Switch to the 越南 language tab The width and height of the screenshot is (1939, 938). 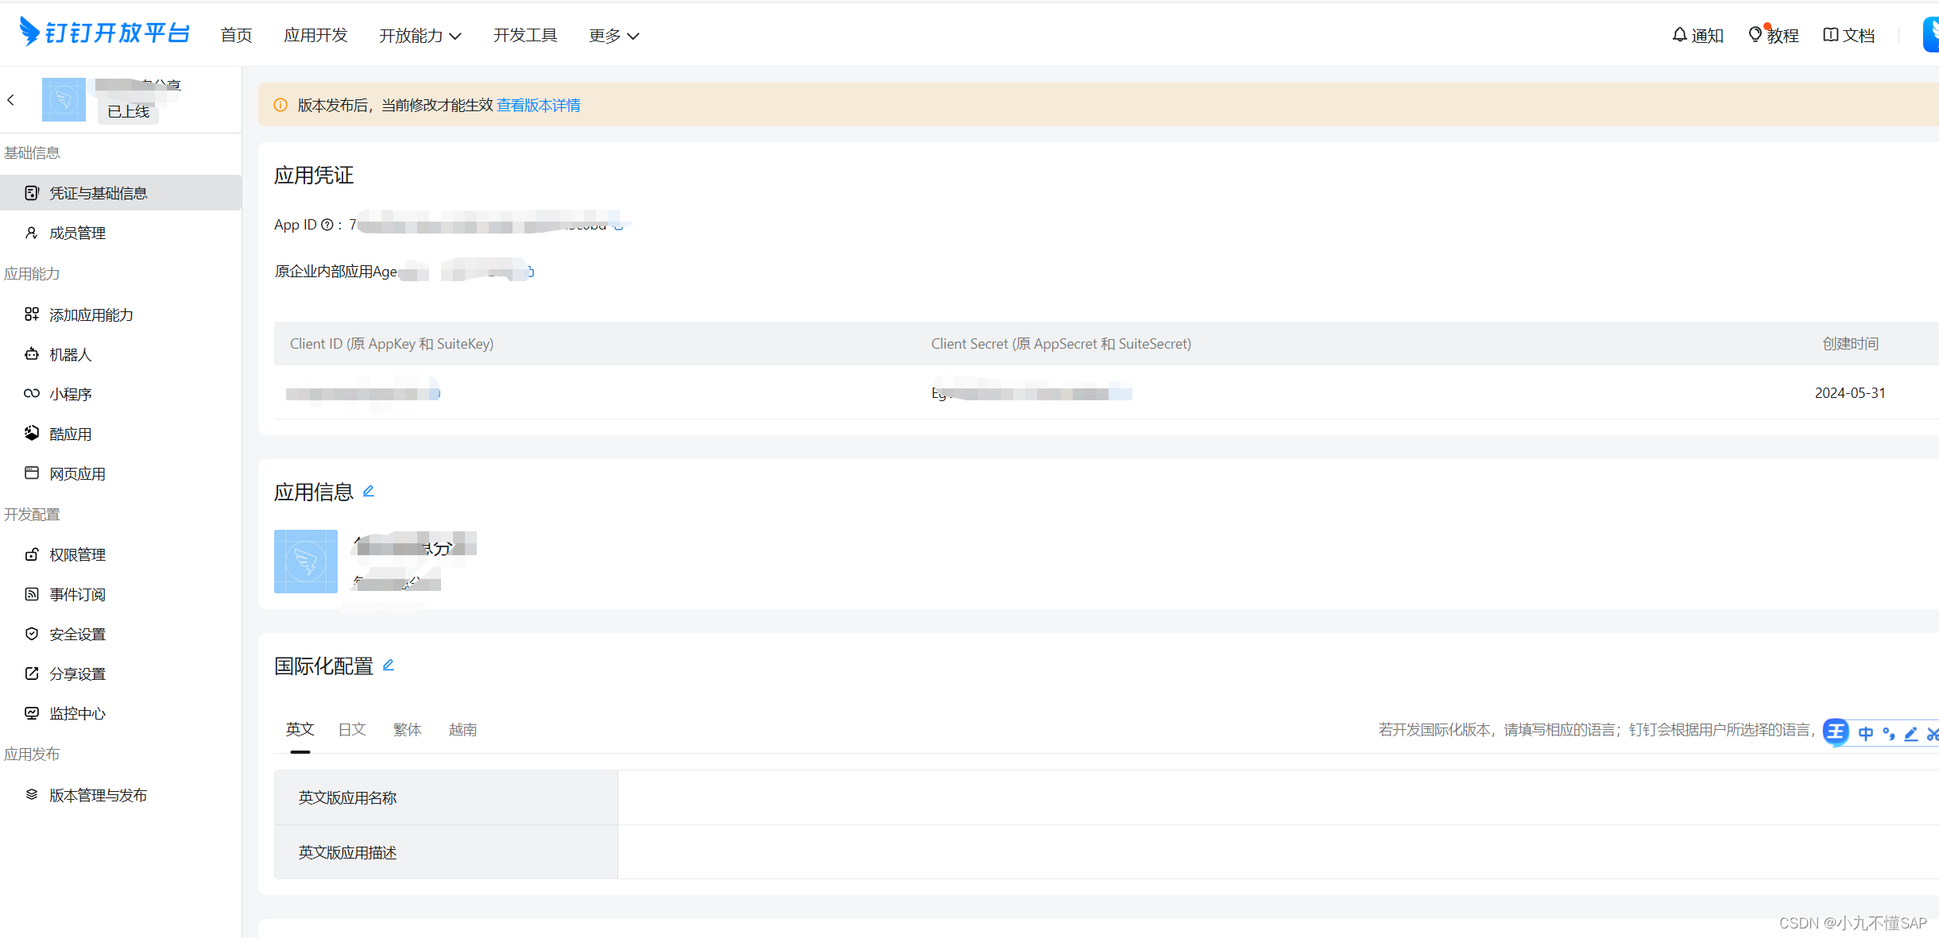(462, 730)
